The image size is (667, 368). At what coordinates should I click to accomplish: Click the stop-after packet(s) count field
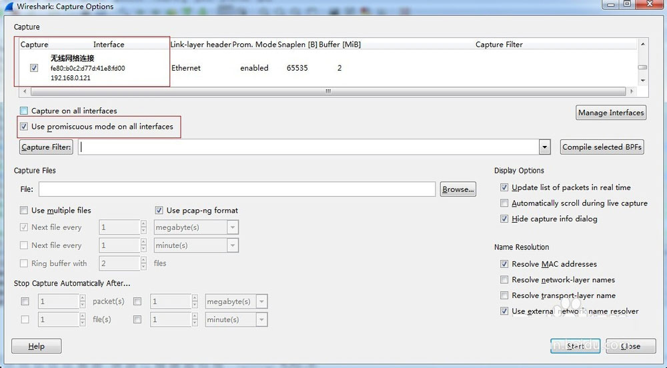(59, 301)
